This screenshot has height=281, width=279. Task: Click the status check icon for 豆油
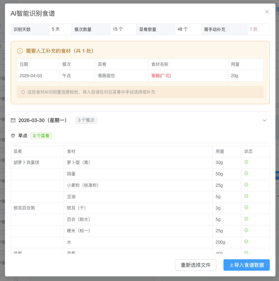(x=246, y=196)
